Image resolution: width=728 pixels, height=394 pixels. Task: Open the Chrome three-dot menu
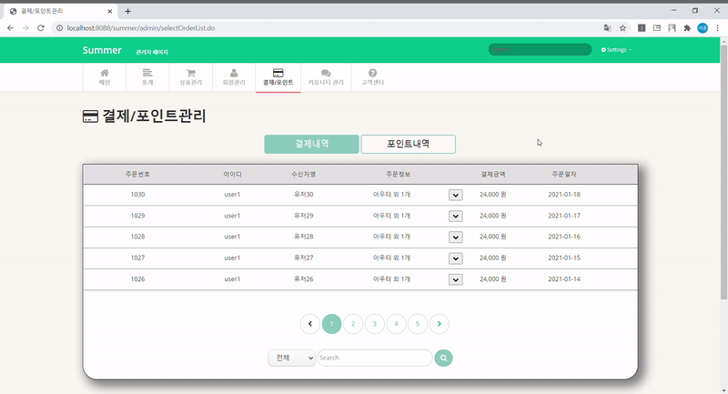pyautogui.click(x=717, y=28)
